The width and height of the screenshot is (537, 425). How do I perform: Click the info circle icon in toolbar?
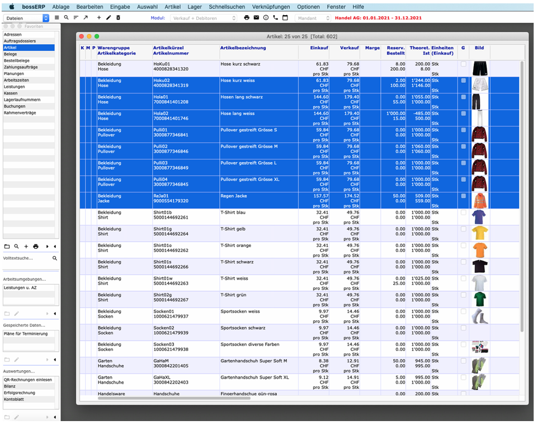266,18
